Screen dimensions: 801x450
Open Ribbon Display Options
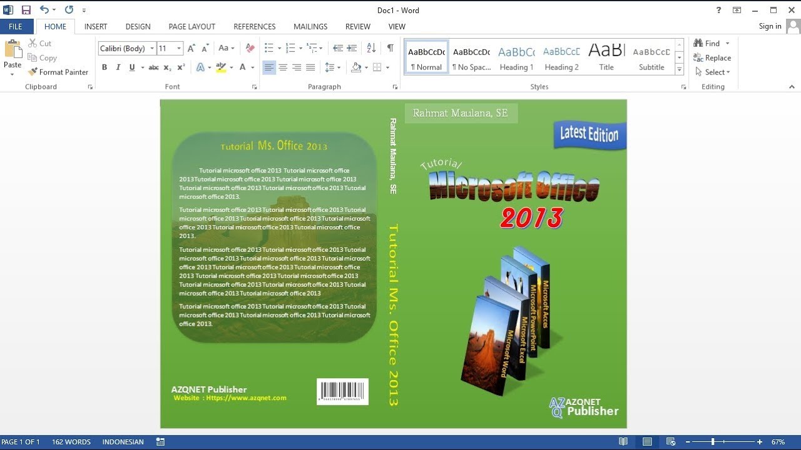[x=737, y=10]
